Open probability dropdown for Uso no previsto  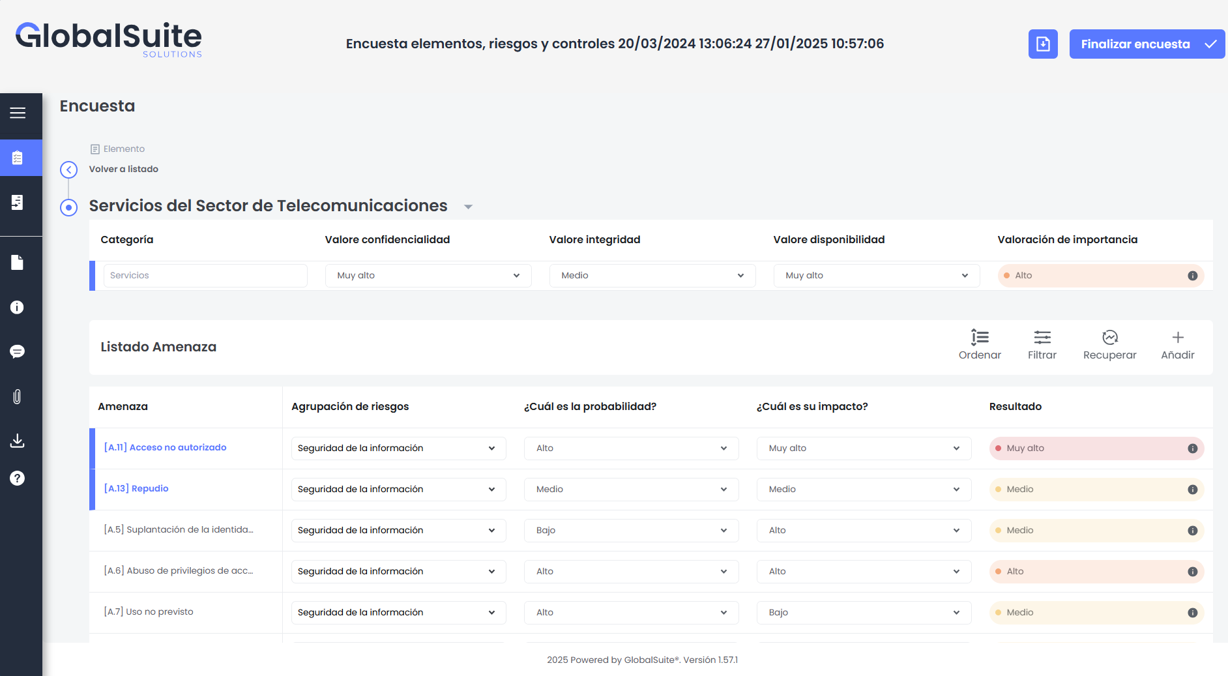pyautogui.click(x=632, y=612)
